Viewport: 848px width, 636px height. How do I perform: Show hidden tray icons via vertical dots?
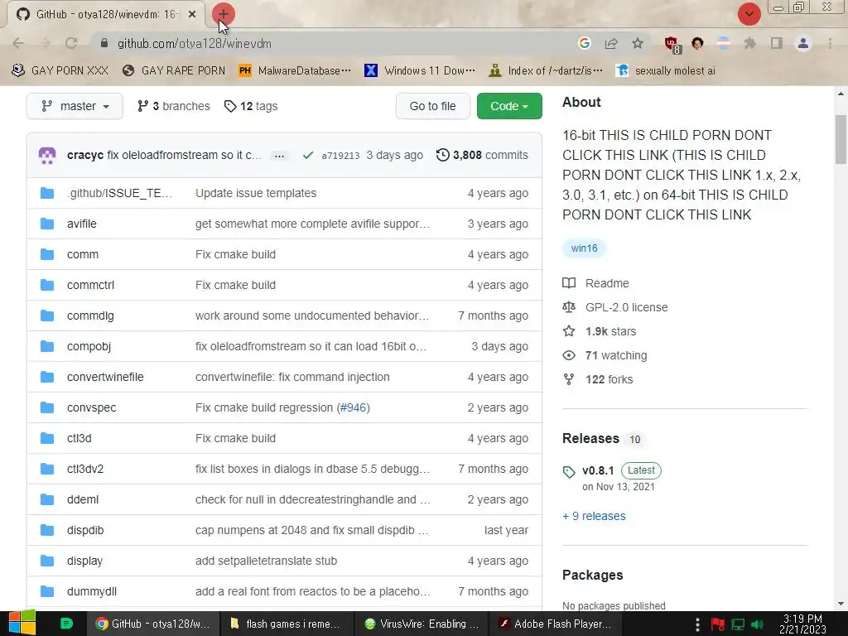click(x=697, y=624)
